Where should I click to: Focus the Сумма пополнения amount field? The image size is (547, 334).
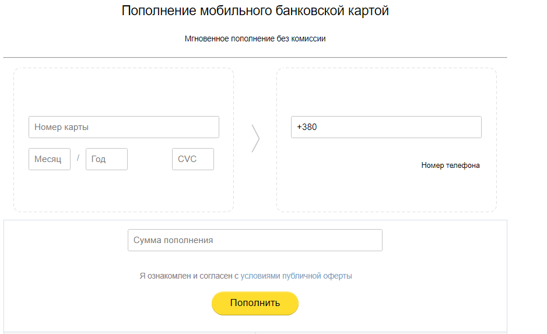(255, 240)
